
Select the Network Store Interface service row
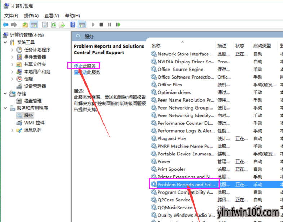pos(186,54)
